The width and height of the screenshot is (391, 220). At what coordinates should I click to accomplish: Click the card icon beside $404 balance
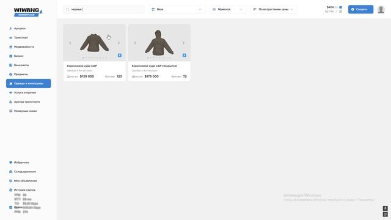coord(341,7)
